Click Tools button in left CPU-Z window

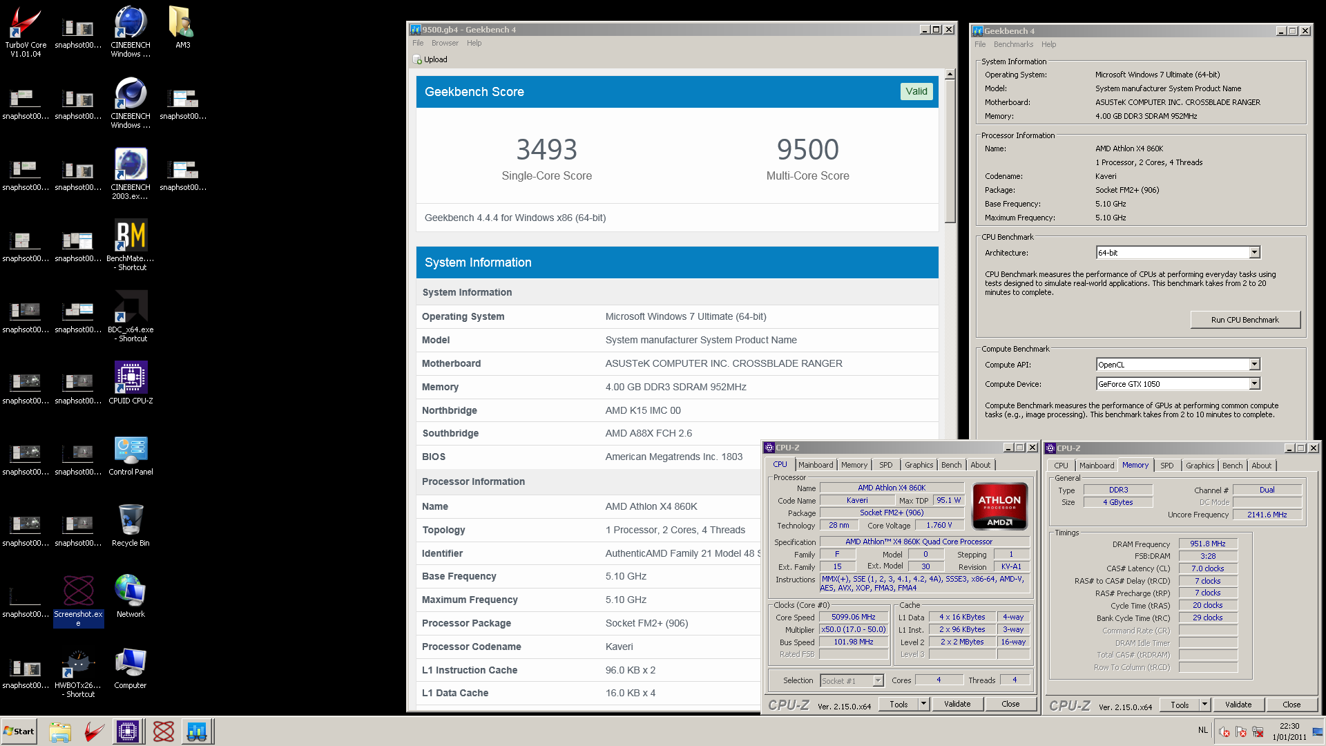[899, 704]
